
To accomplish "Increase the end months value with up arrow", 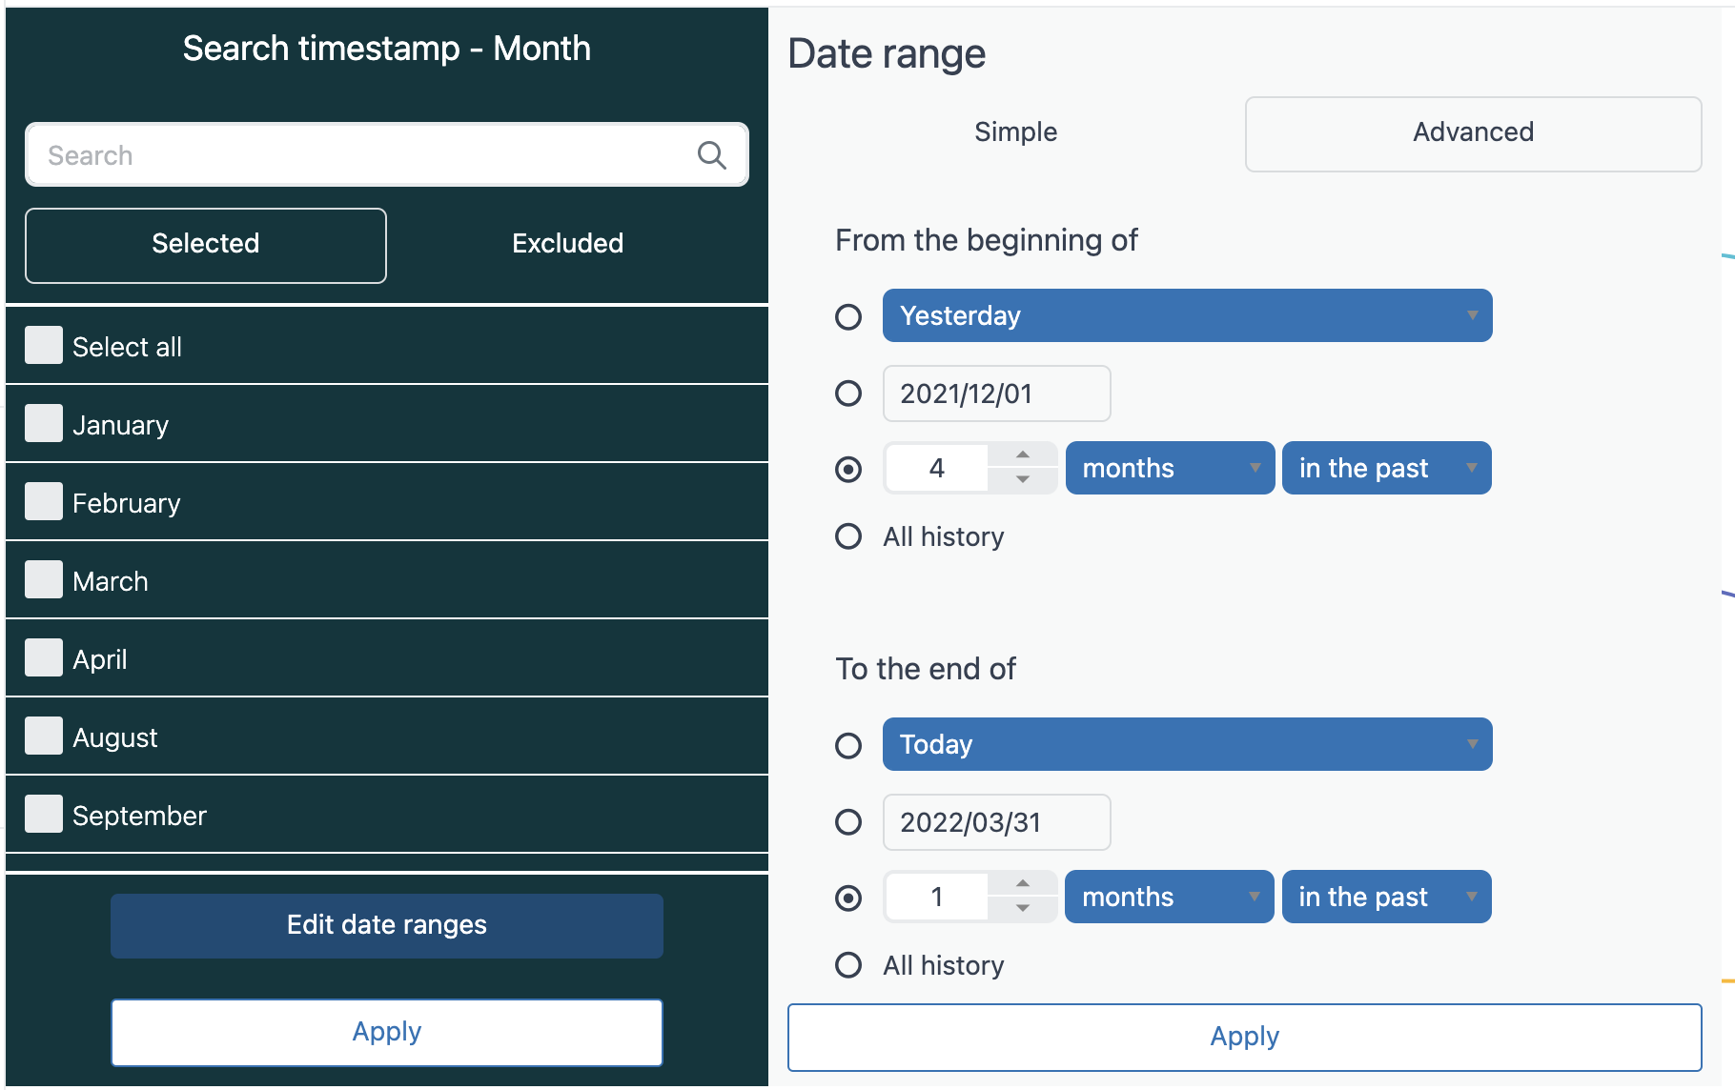I will point(1022,884).
